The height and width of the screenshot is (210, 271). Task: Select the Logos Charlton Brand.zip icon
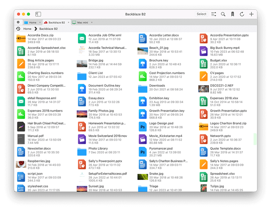click(x=203, y=127)
